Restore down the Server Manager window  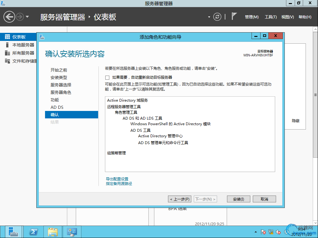click(299, 3)
